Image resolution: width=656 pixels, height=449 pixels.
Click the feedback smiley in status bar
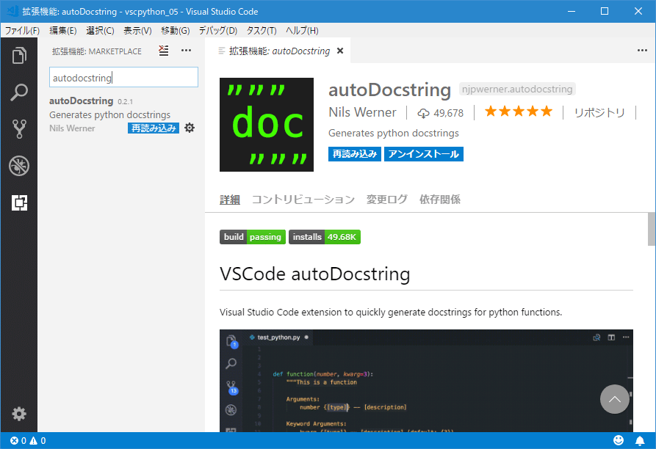coord(619,441)
